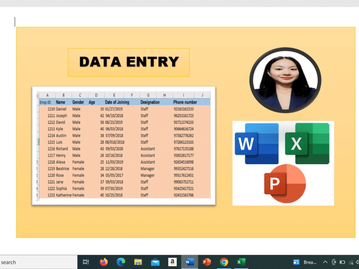Click the '1216 Richard' row name in the table image
Image resolution: width=359 pixels, height=269 pixels.
tap(58, 149)
